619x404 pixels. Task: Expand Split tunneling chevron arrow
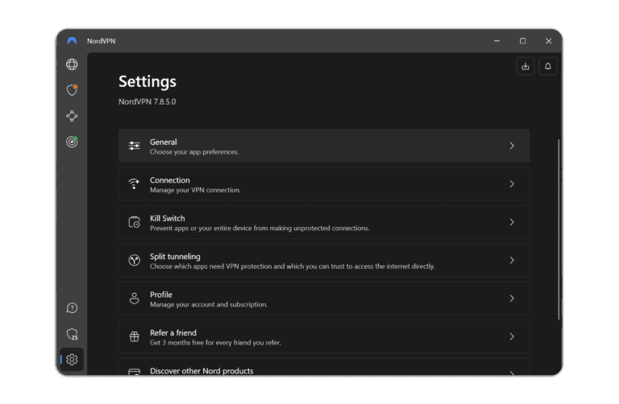[x=512, y=260]
